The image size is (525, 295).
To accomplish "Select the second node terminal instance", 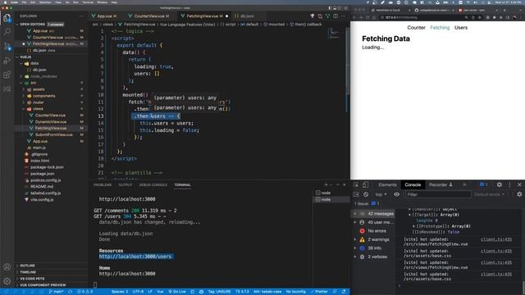I will pyautogui.click(x=331, y=199).
